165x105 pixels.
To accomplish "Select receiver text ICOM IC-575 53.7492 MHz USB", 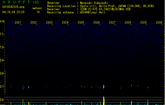I will point(105,9).
